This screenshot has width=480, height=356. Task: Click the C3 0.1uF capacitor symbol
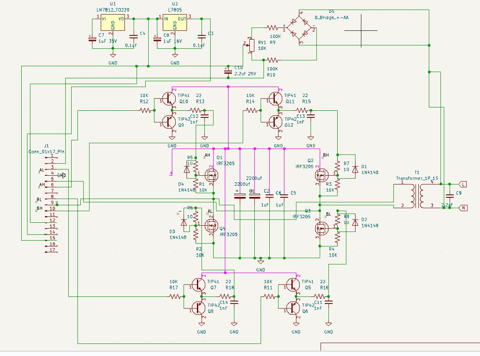(201, 36)
